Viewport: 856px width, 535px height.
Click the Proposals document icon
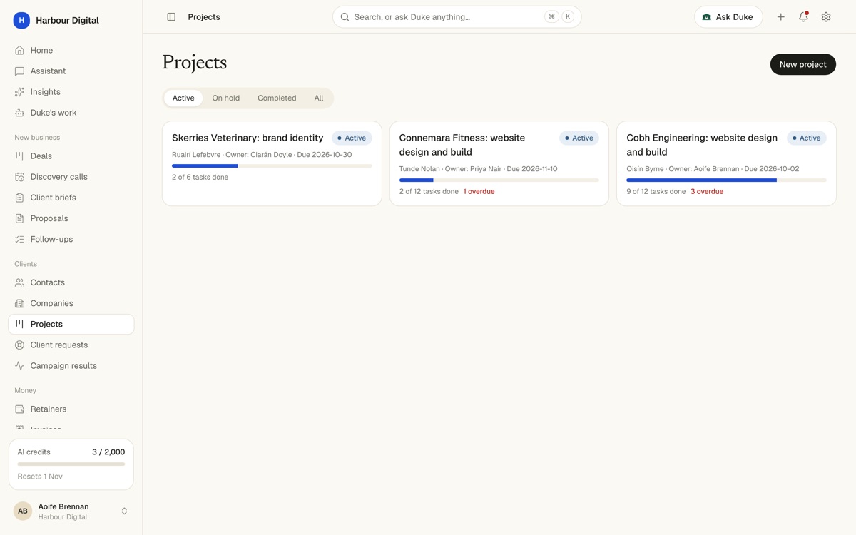[19, 218]
